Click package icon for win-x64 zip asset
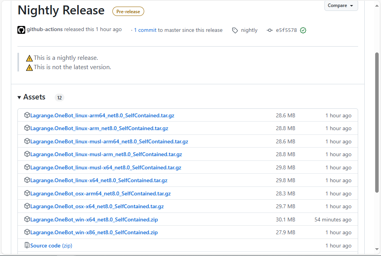381x256 pixels. tap(27, 219)
